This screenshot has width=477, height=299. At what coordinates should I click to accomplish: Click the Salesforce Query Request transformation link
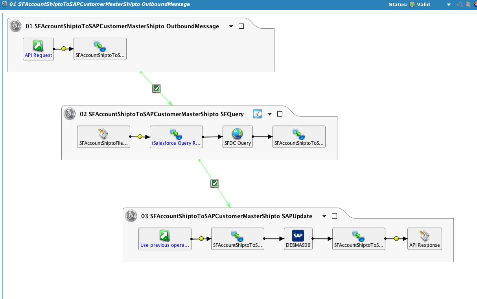click(176, 143)
